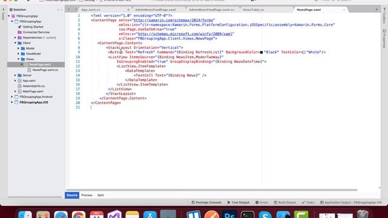Collapse the Client folder
This screenshot has height=218, width=388.
click(x=15, y=43)
